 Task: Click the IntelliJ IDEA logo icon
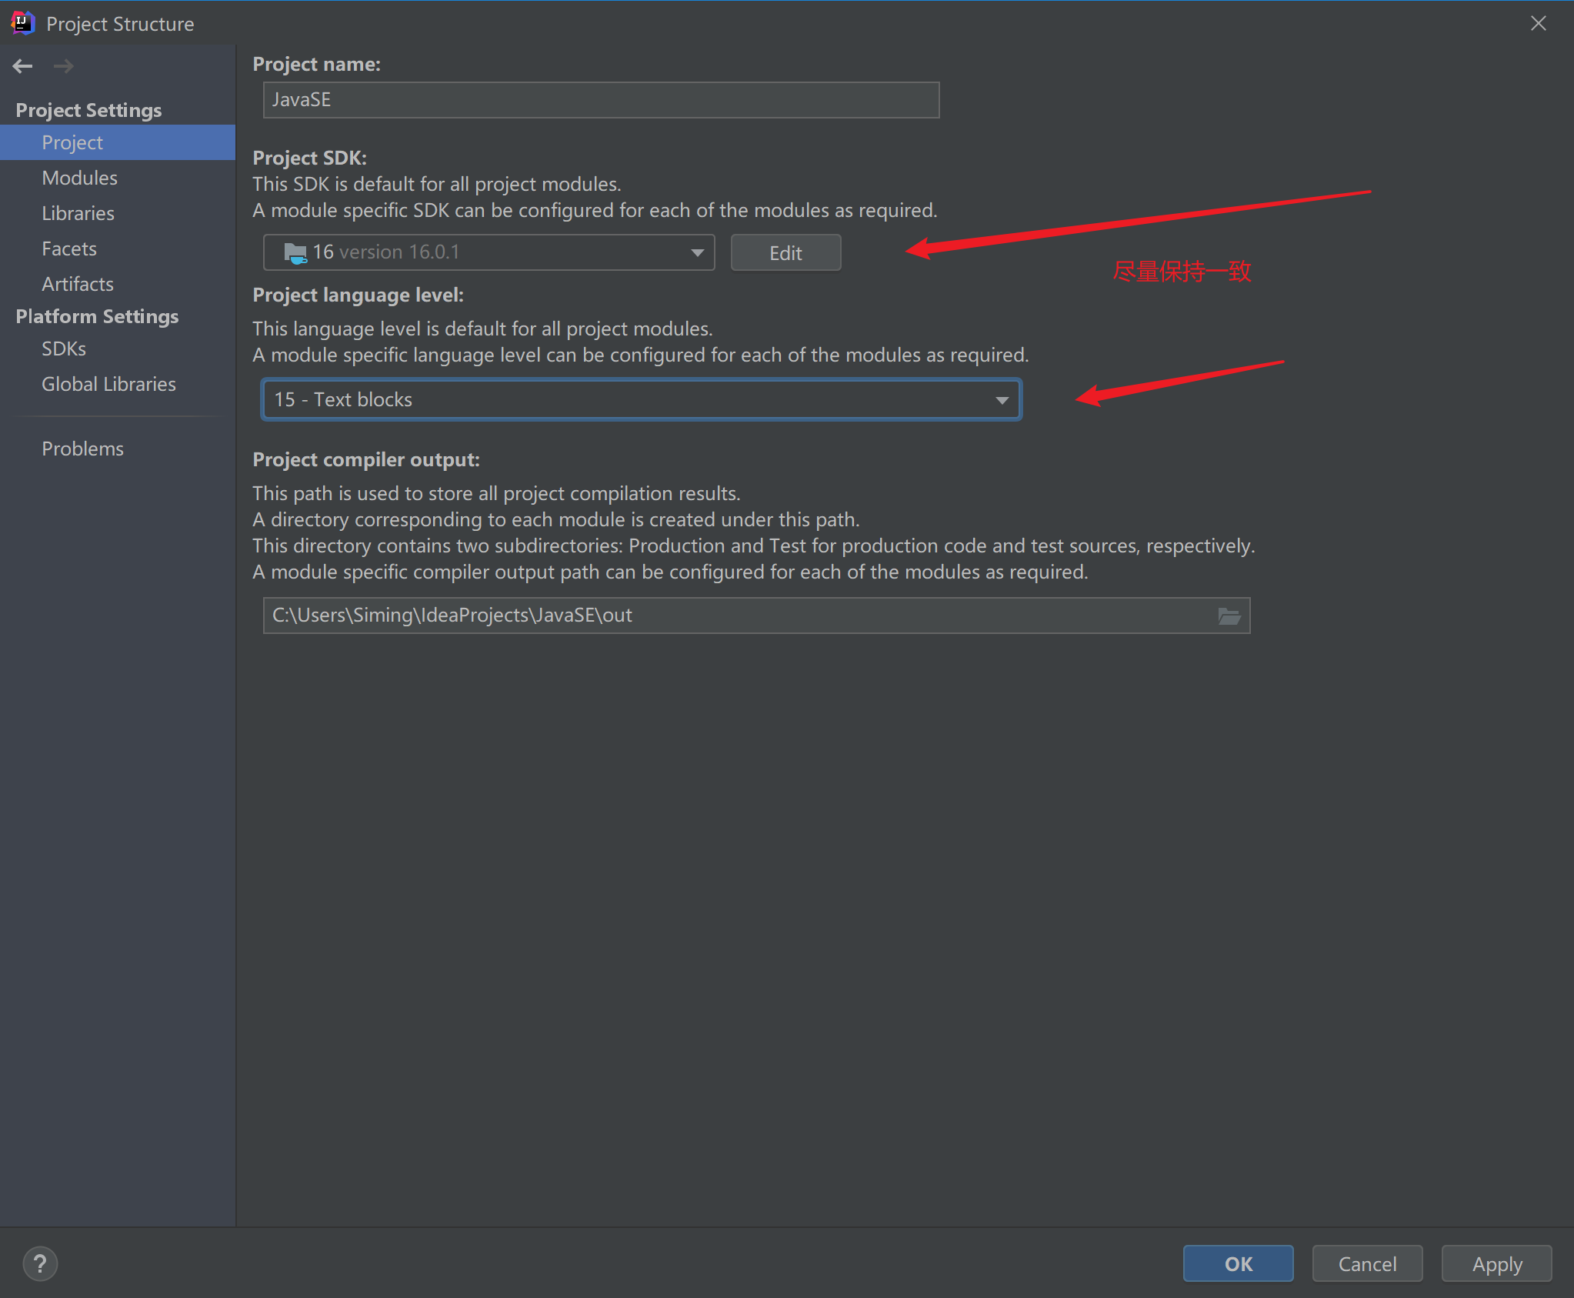pos(23,23)
